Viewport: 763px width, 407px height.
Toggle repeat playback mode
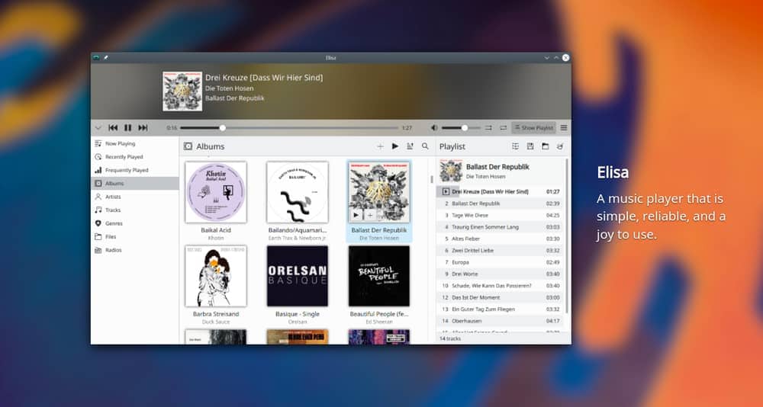502,128
